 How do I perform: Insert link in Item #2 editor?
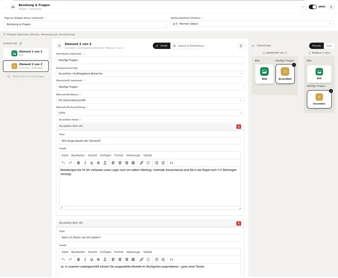(x=142, y=259)
